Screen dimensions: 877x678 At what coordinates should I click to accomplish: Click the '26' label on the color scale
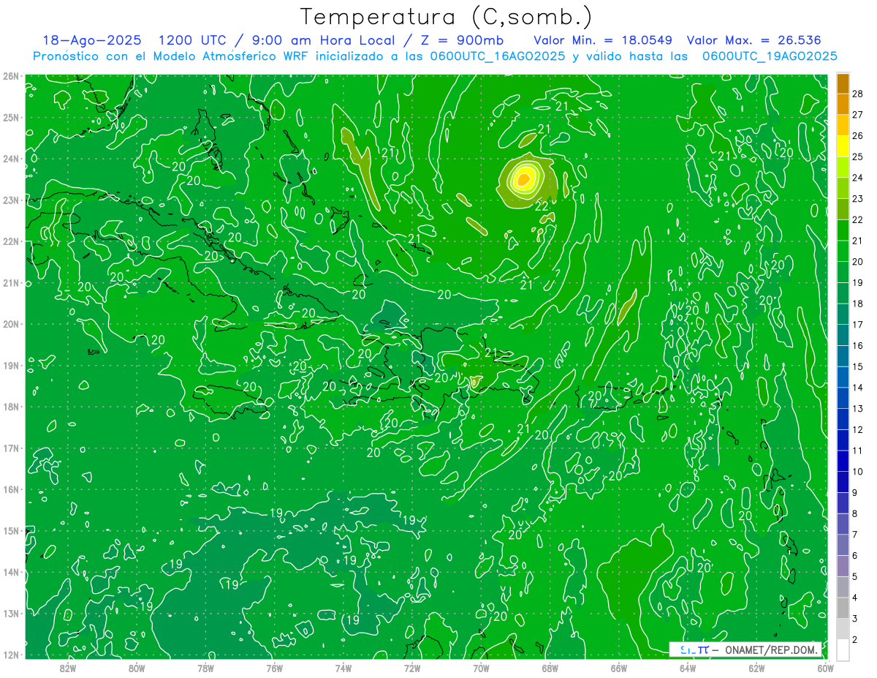(857, 135)
